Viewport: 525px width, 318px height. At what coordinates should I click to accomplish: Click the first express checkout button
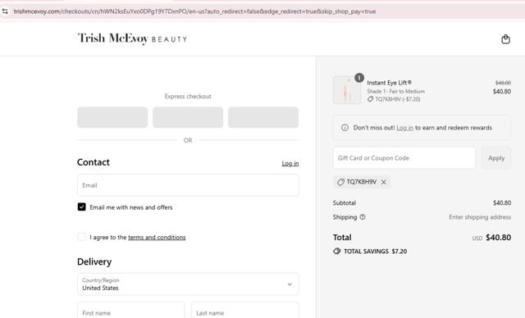coord(112,117)
